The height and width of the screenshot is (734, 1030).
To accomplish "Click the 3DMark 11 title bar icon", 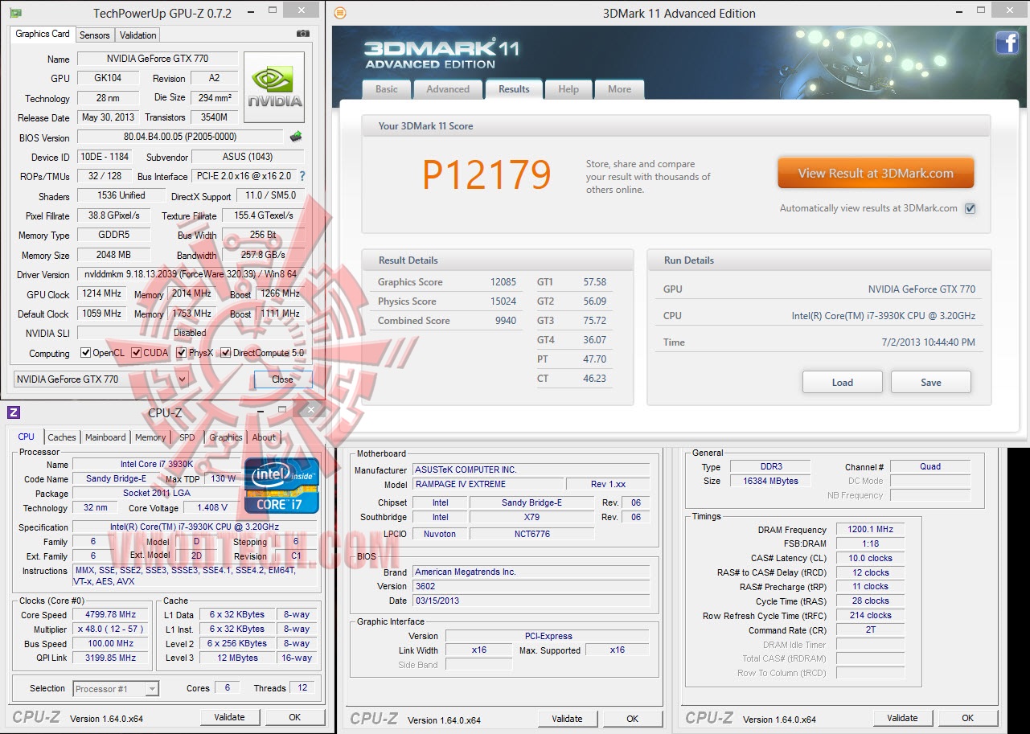I will coord(340,13).
